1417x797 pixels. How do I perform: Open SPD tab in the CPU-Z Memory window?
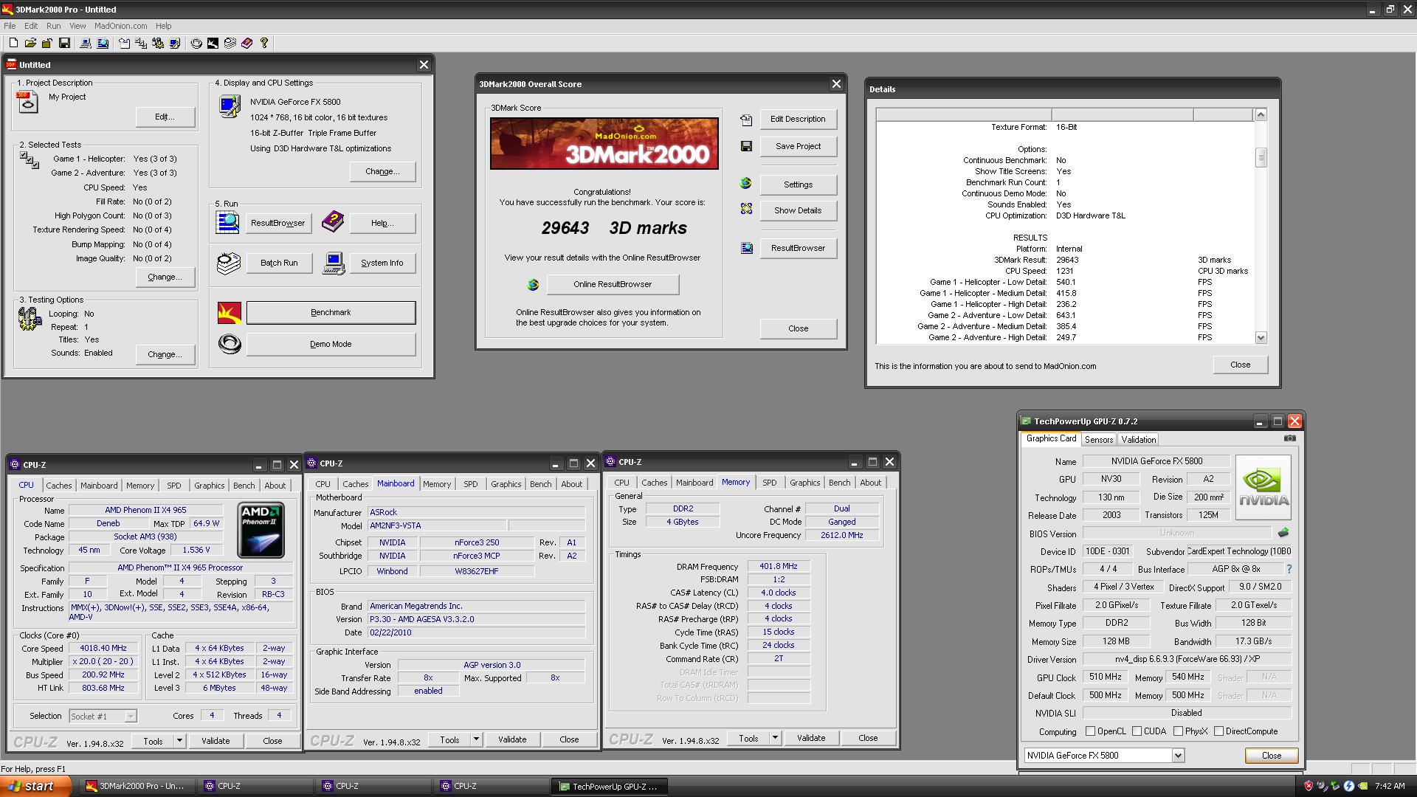click(x=769, y=483)
